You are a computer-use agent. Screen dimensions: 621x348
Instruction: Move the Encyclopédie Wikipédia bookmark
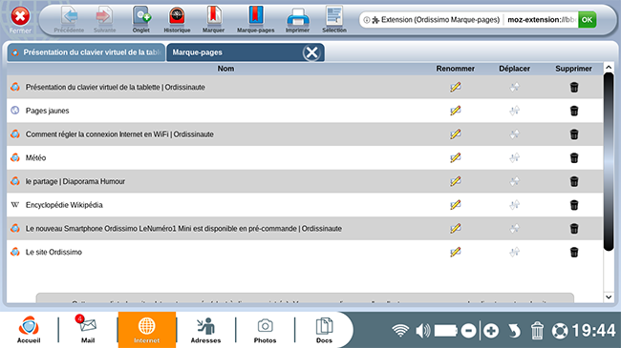coord(514,205)
